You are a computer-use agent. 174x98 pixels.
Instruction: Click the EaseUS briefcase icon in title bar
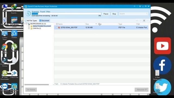(x=26, y=7)
